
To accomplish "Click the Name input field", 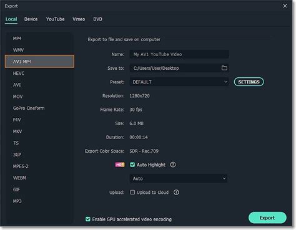I will [179, 54].
